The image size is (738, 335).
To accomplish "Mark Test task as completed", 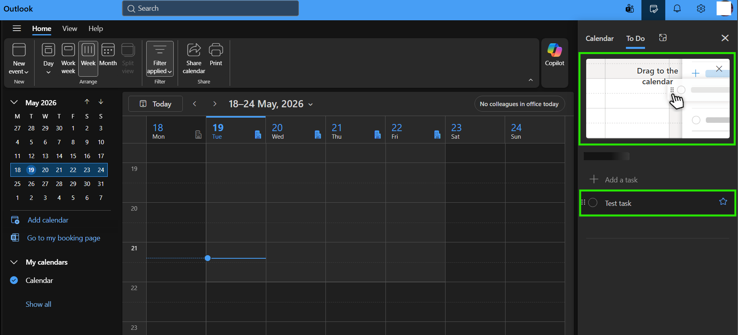I will click(x=593, y=203).
